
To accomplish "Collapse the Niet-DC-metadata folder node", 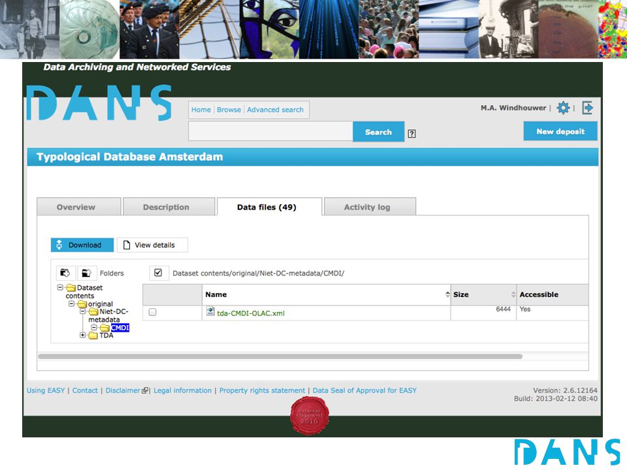I will point(82,311).
